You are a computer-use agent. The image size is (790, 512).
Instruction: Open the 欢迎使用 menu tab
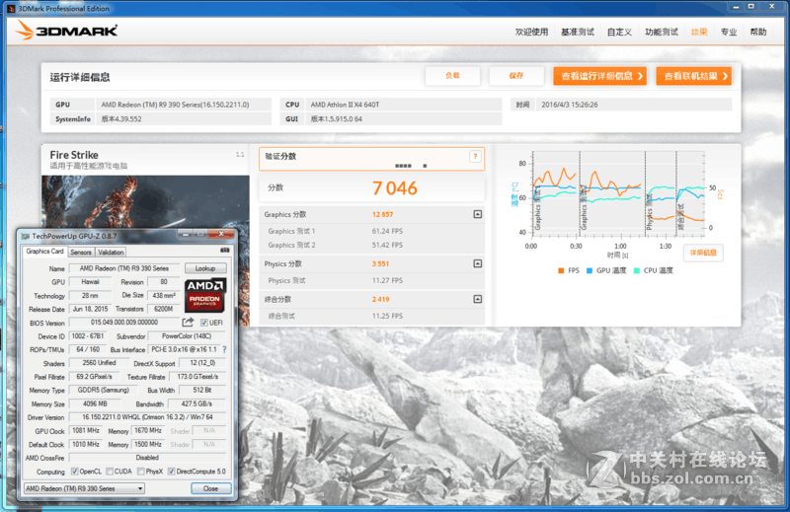coord(531,32)
